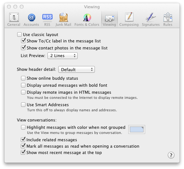Image resolution: width=184 pixels, height=169 pixels.
Task: Open the Composing preferences icon
Action: point(129,17)
